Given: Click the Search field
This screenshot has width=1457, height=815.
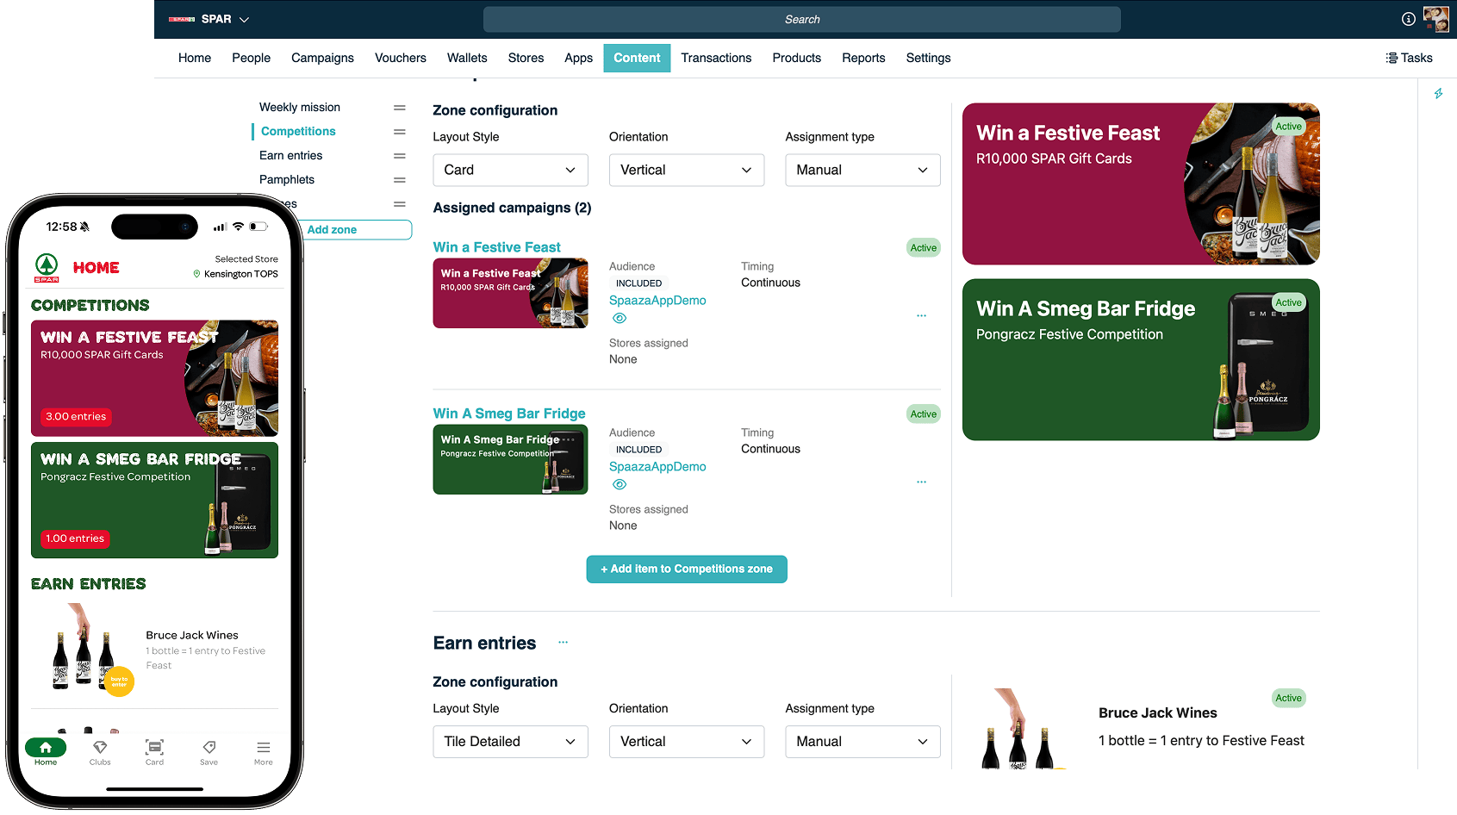Looking at the screenshot, I should pos(802,19).
